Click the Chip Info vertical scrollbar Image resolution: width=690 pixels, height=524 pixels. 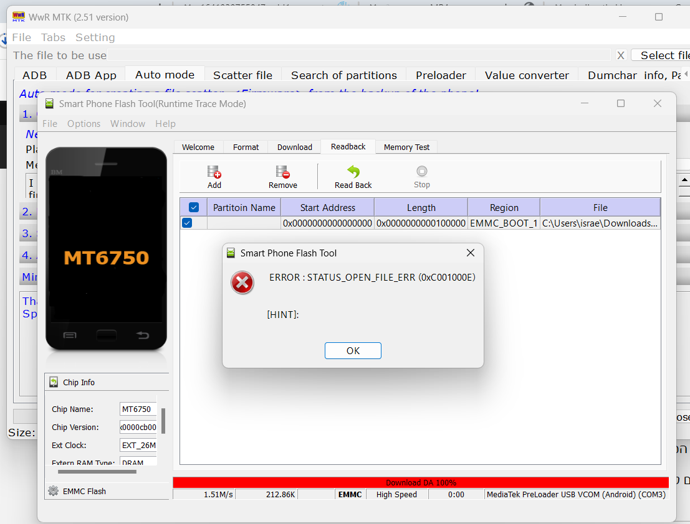point(163,421)
